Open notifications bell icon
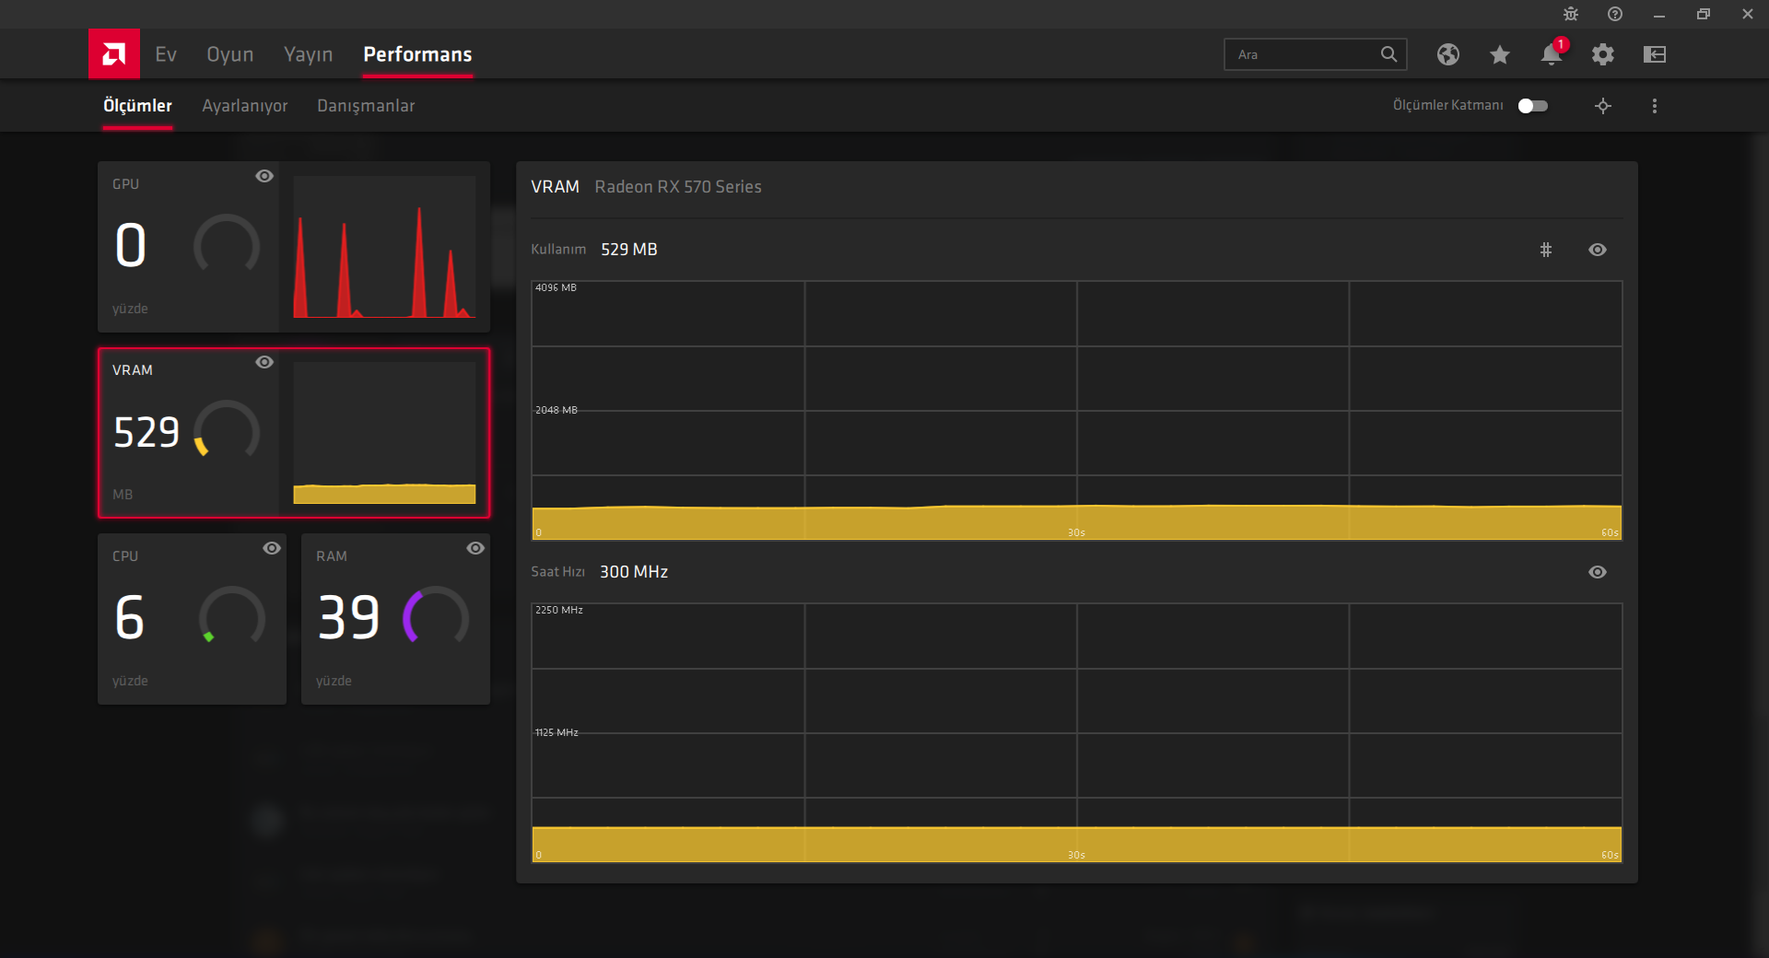Screen dimensions: 1769x958 (x=1552, y=54)
